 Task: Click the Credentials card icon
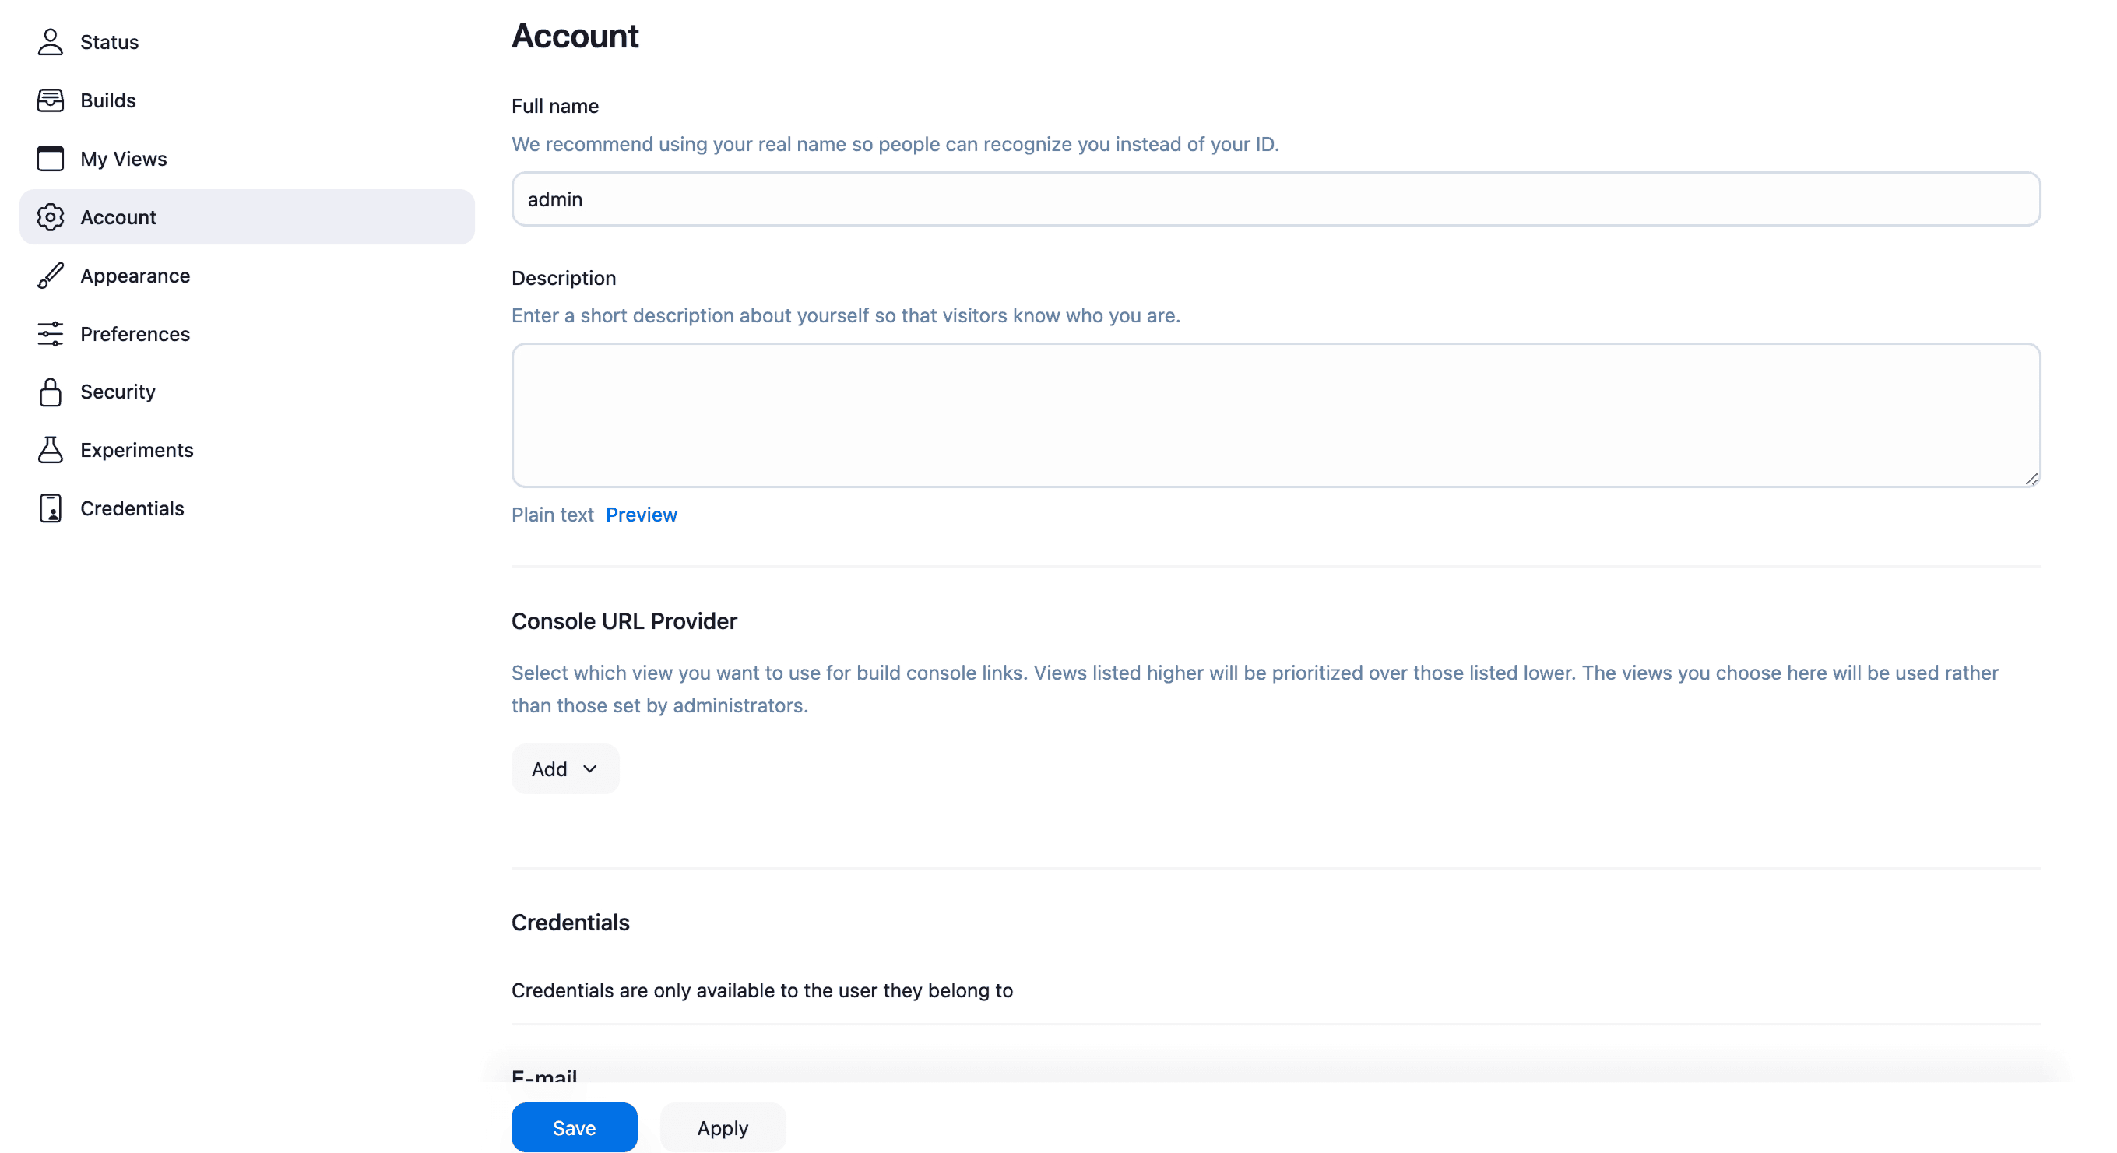(x=50, y=508)
